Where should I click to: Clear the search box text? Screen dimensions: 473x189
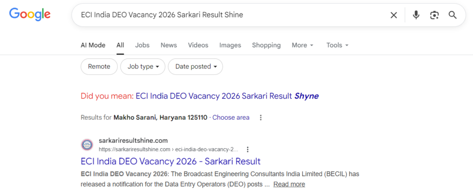pyautogui.click(x=394, y=15)
